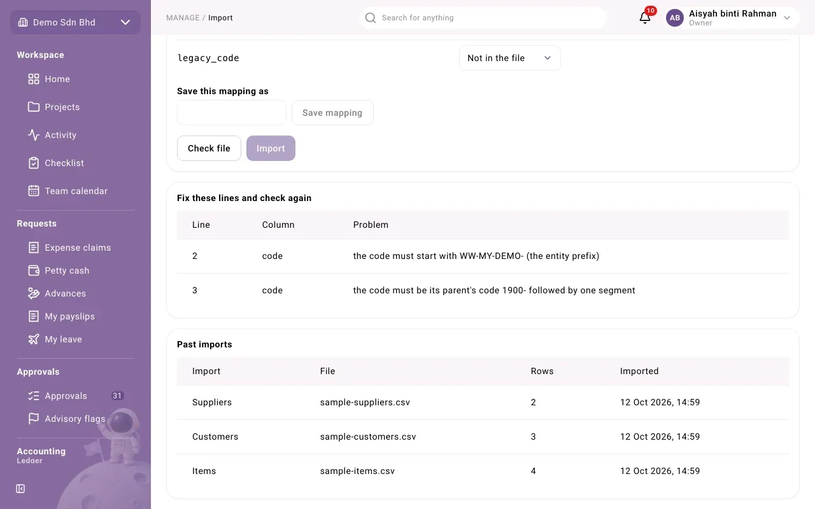Click the Approvals list-check icon

[34, 396]
